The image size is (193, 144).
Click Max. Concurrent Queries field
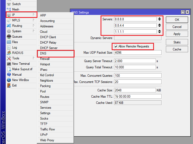pyautogui.click(x=138, y=76)
